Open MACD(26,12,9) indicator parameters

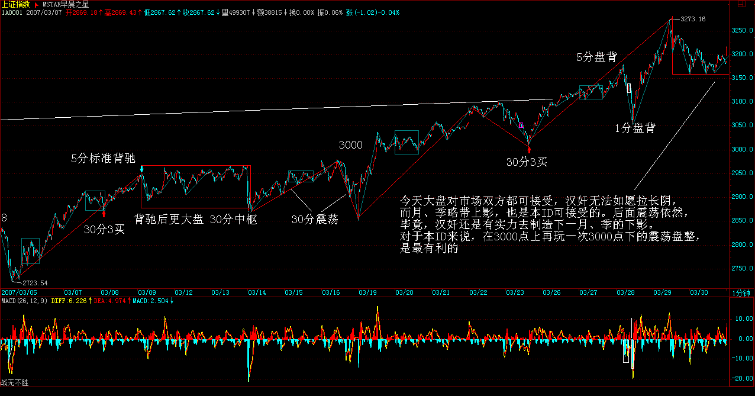(x=24, y=301)
